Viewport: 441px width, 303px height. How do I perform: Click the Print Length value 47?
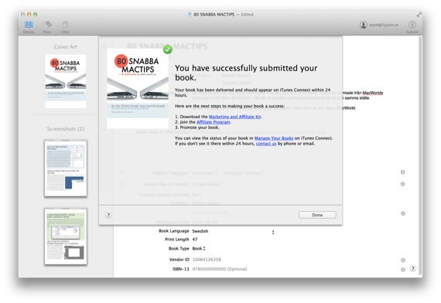(x=195, y=240)
